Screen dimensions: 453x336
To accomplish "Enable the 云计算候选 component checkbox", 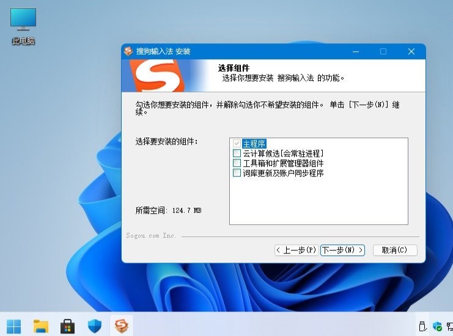I will (237, 153).
